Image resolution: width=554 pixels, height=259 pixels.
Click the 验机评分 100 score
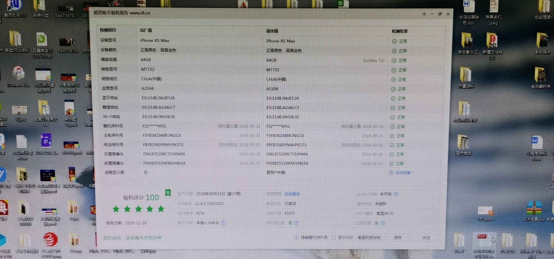tap(141, 197)
